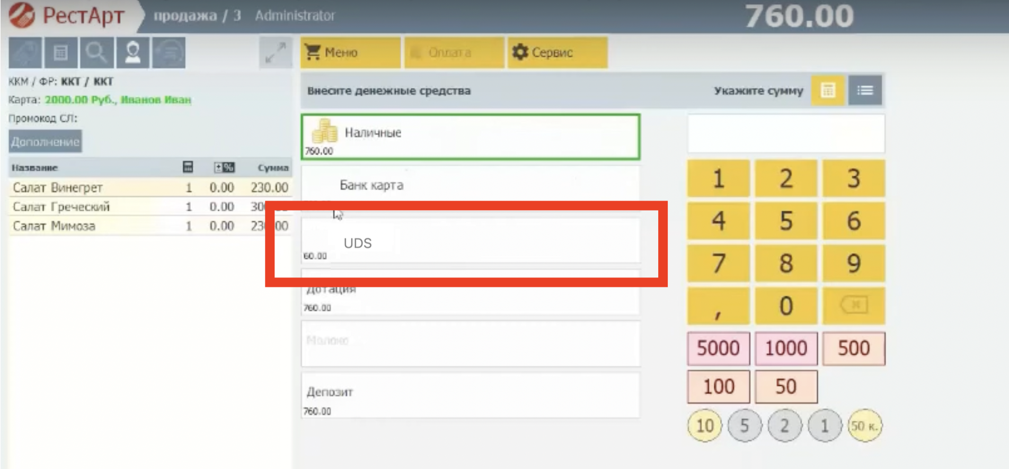Screen dimensions: 1009x469
Task: Add the 1 ruble coin
Action: pyautogui.click(x=825, y=426)
